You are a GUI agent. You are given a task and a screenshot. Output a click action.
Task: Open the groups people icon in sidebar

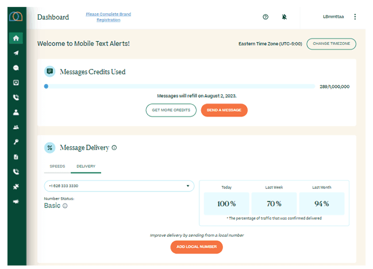click(x=16, y=127)
